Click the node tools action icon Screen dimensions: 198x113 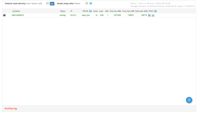(153, 15)
